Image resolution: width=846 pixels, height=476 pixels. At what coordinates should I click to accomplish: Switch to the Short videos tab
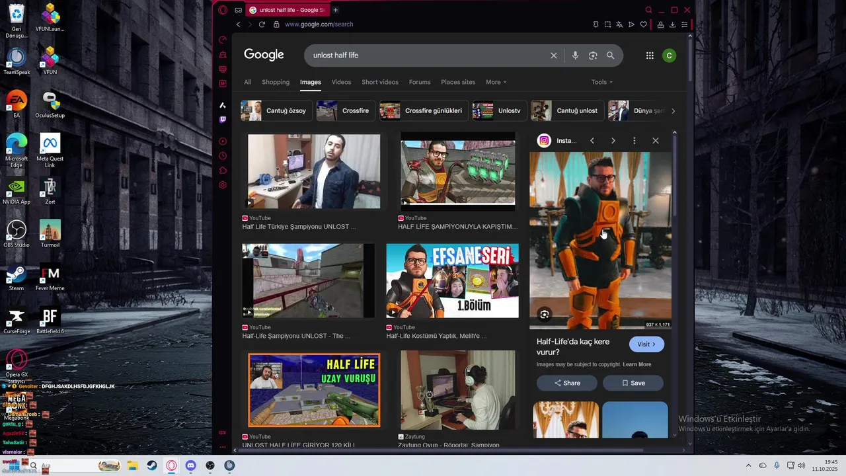click(x=380, y=82)
